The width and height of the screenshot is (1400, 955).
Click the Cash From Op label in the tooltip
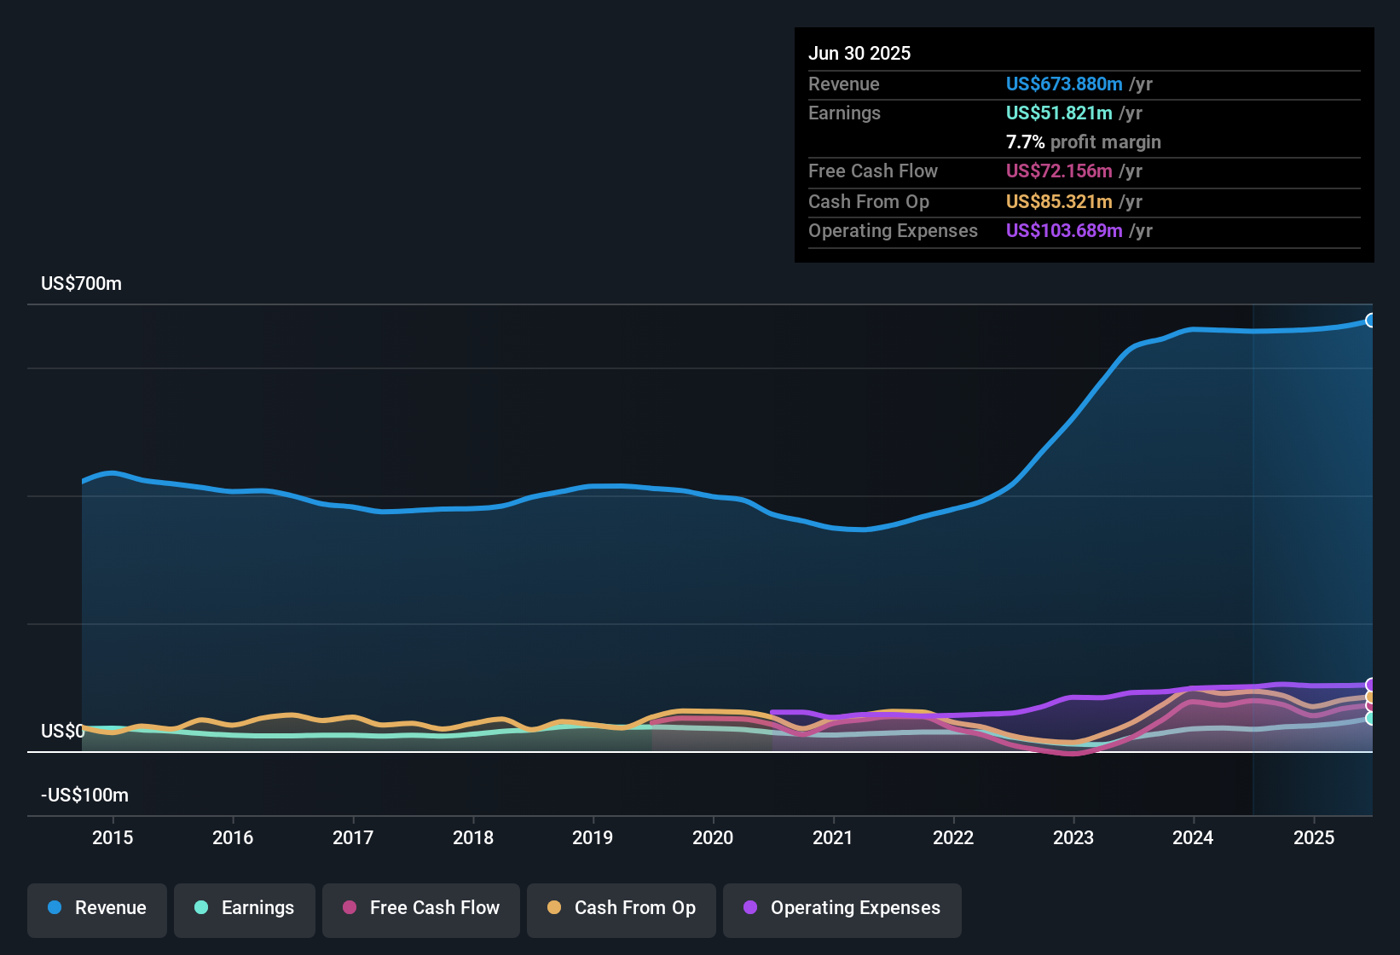tap(869, 201)
